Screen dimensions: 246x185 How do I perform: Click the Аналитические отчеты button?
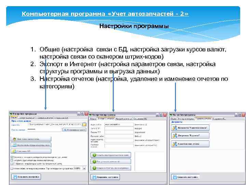point(190,144)
